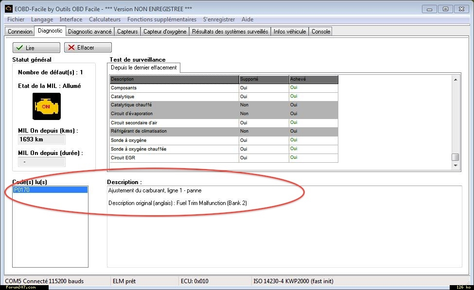Select the Sonde à oxygène chauffée row
Viewport: 474px width, 290px height.
224,149
